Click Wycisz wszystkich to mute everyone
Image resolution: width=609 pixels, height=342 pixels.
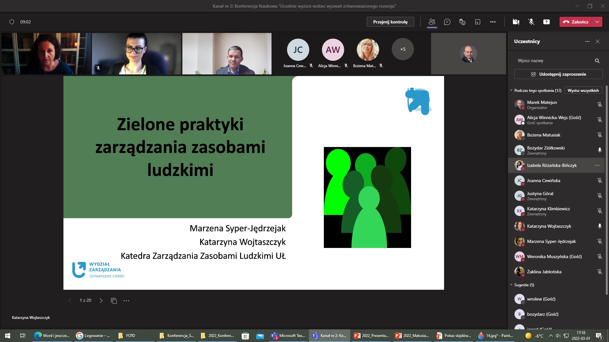583,90
